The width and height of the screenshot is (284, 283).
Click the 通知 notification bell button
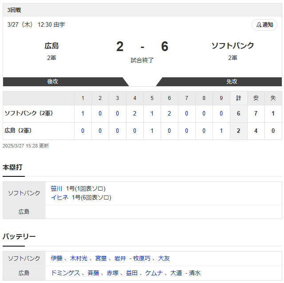(x=264, y=25)
